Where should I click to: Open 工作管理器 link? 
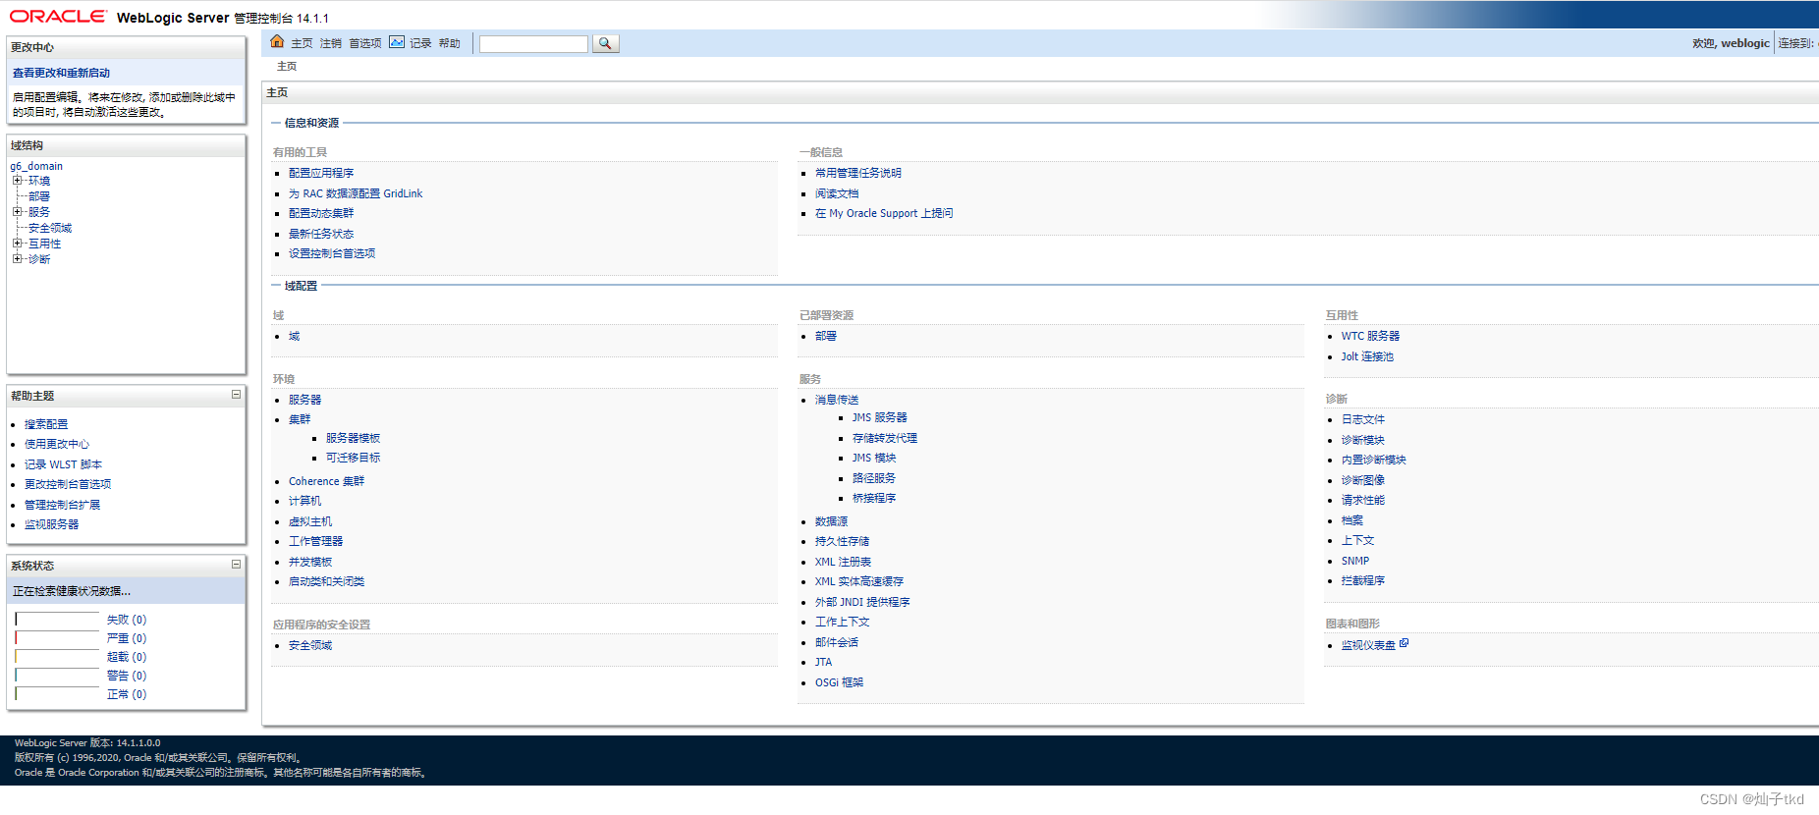pyautogui.click(x=315, y=541)
